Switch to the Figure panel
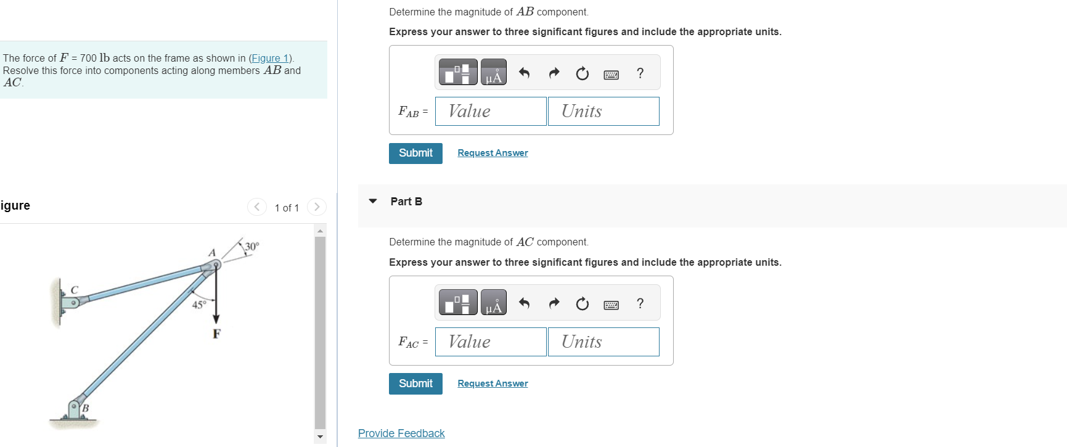The height and width of the screenshot is (447, 1067). [14, 205]
